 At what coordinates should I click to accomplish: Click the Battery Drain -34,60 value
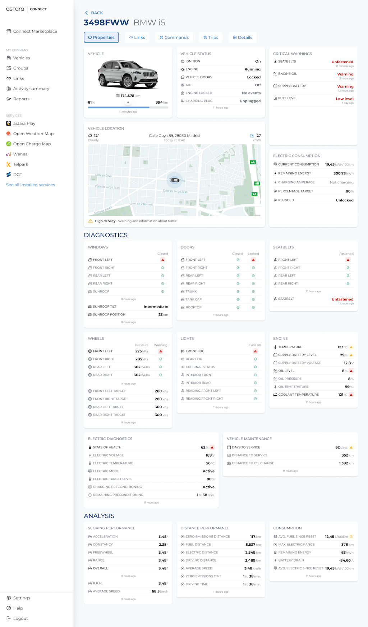pyautogui.click(x=346, y=560)
